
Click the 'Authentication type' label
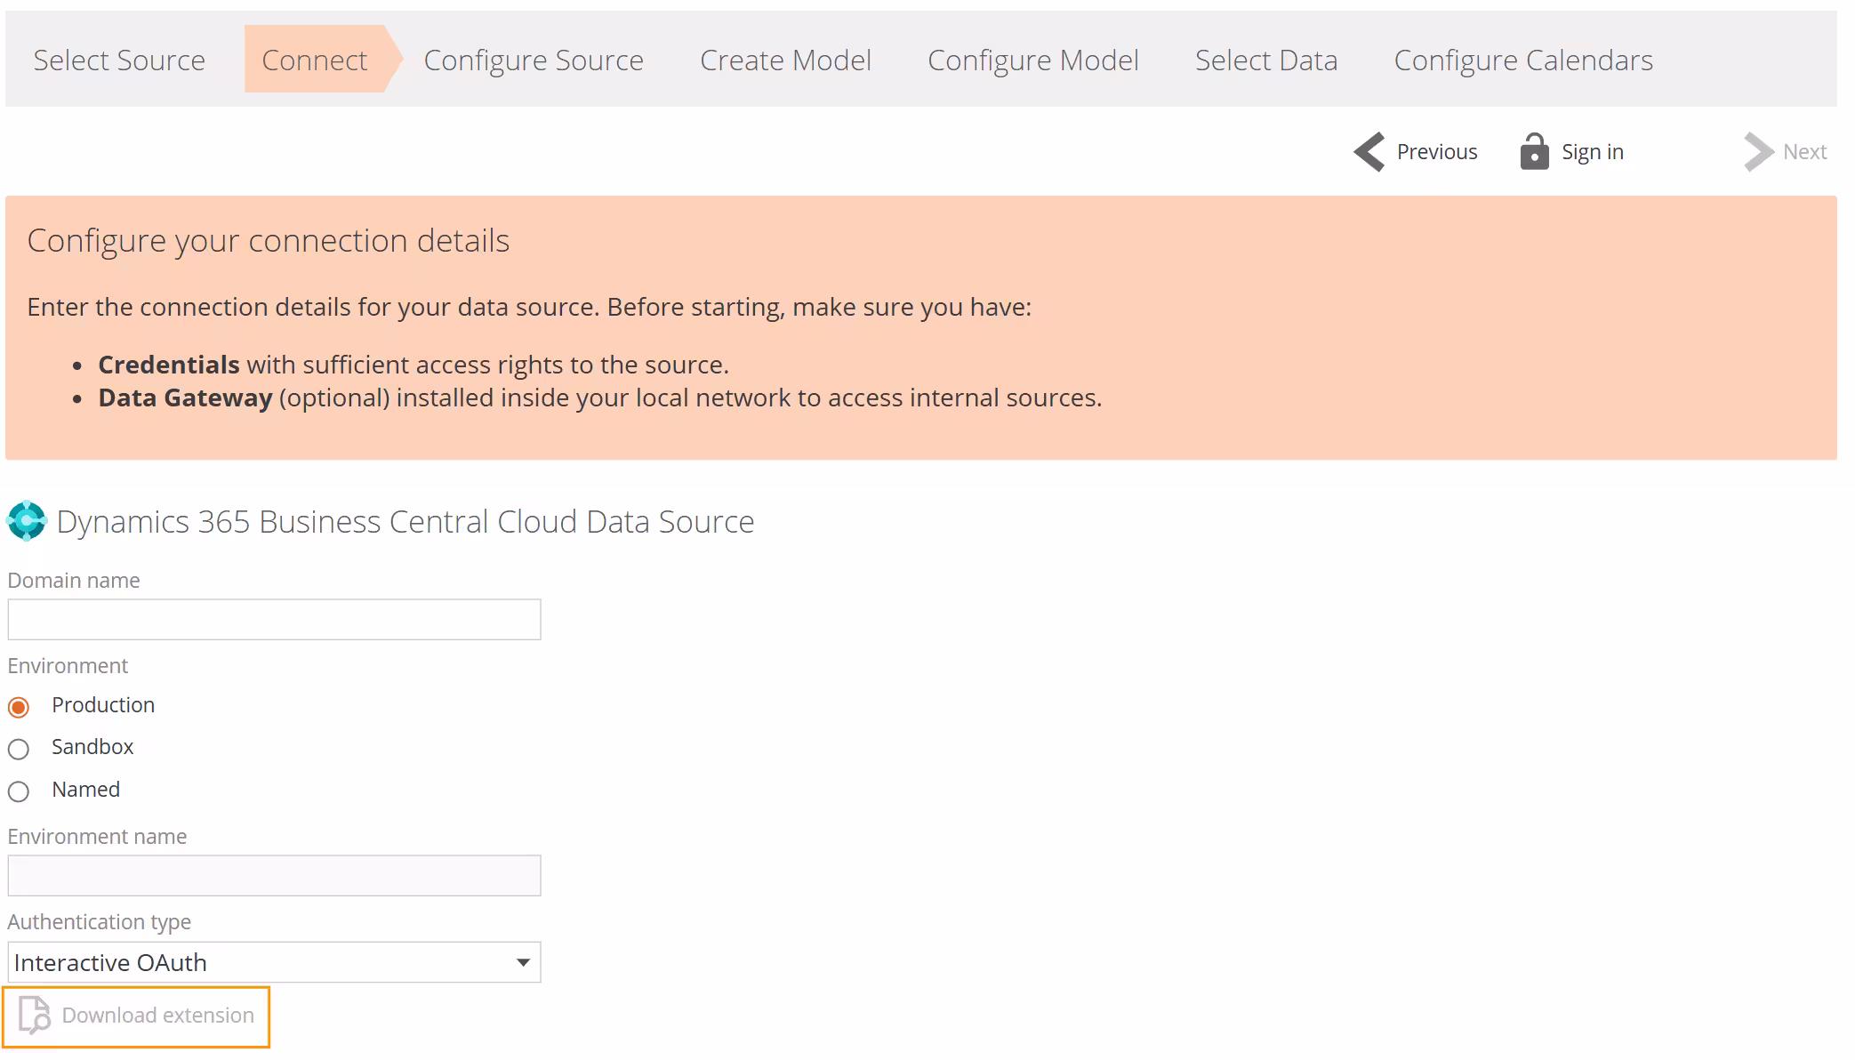coord(100,922)
